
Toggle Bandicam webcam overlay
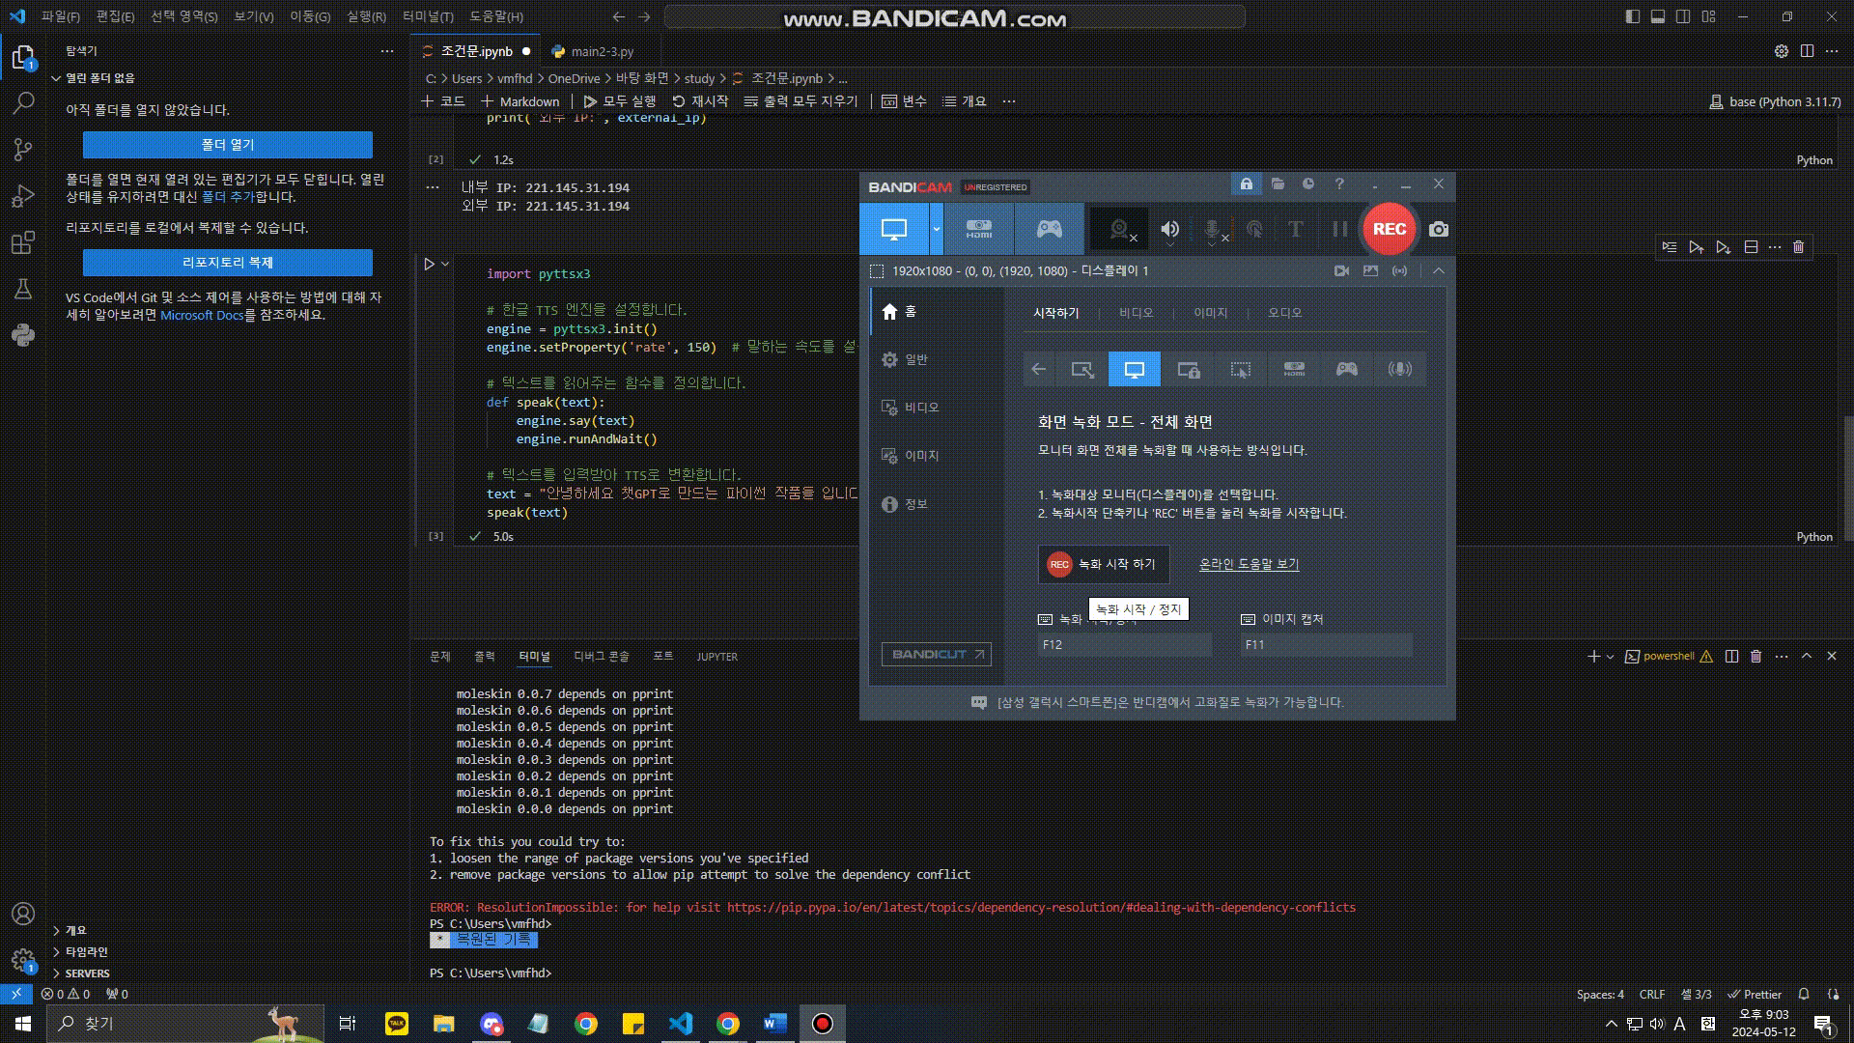1119,229
